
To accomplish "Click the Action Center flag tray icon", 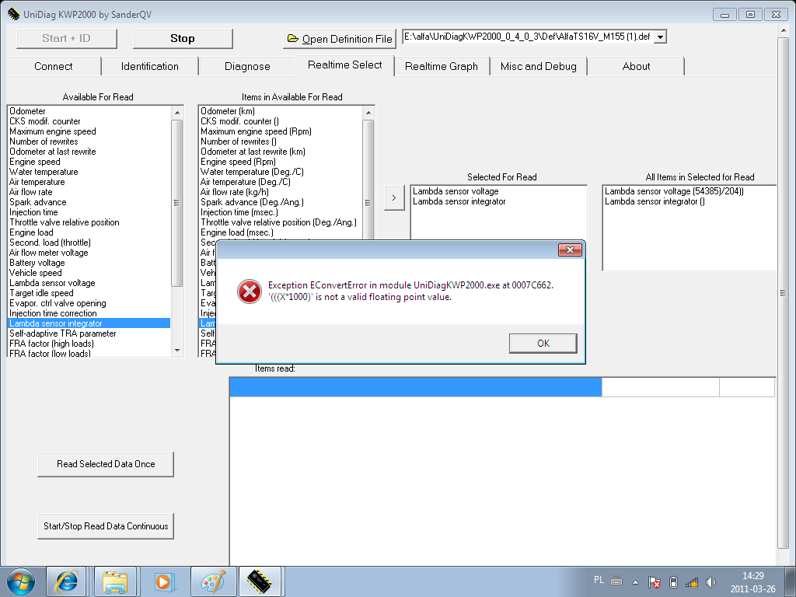I will [655, 581].
